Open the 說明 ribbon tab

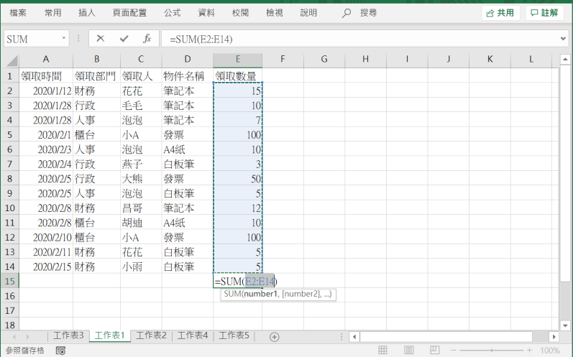point(308,13)
